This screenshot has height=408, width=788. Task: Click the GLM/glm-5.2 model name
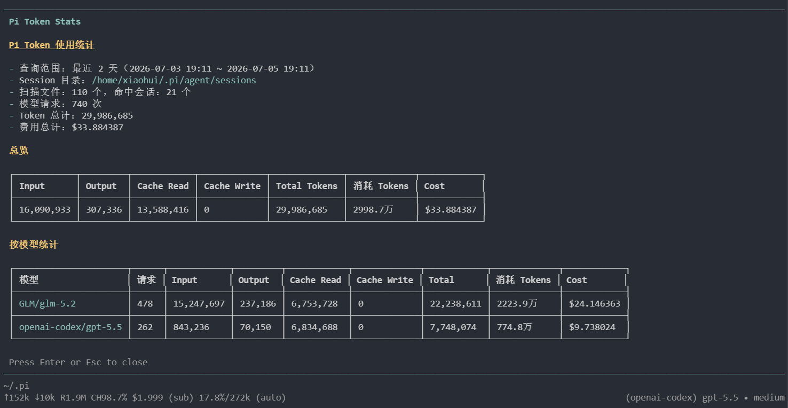(48, 304)
